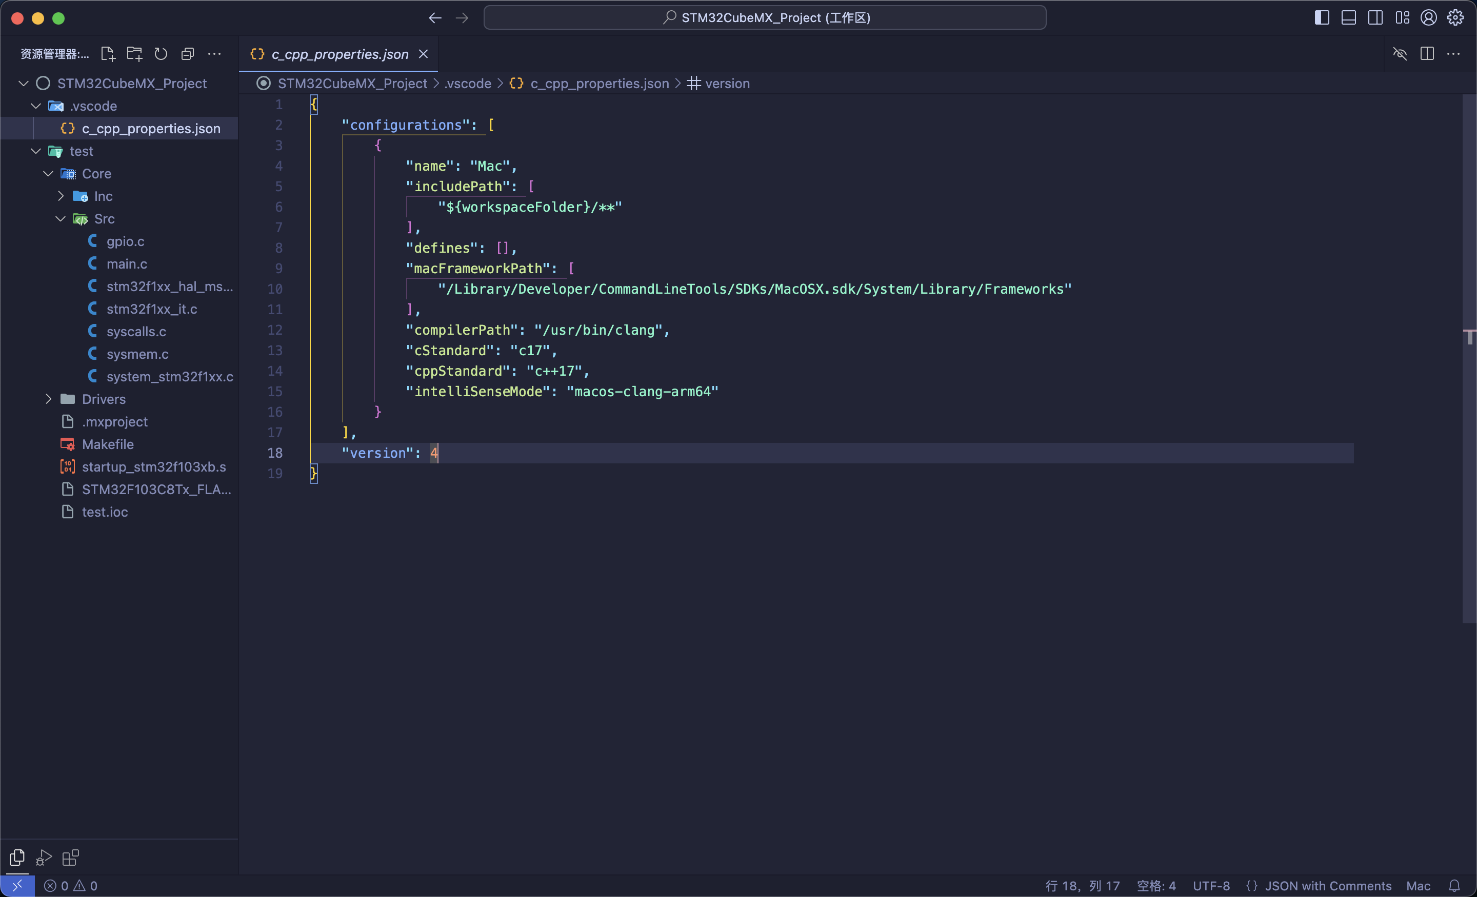Toggle the primary sidebar visibility
This screenshot has height=897, width=1477.
[x=1321, y=17]
